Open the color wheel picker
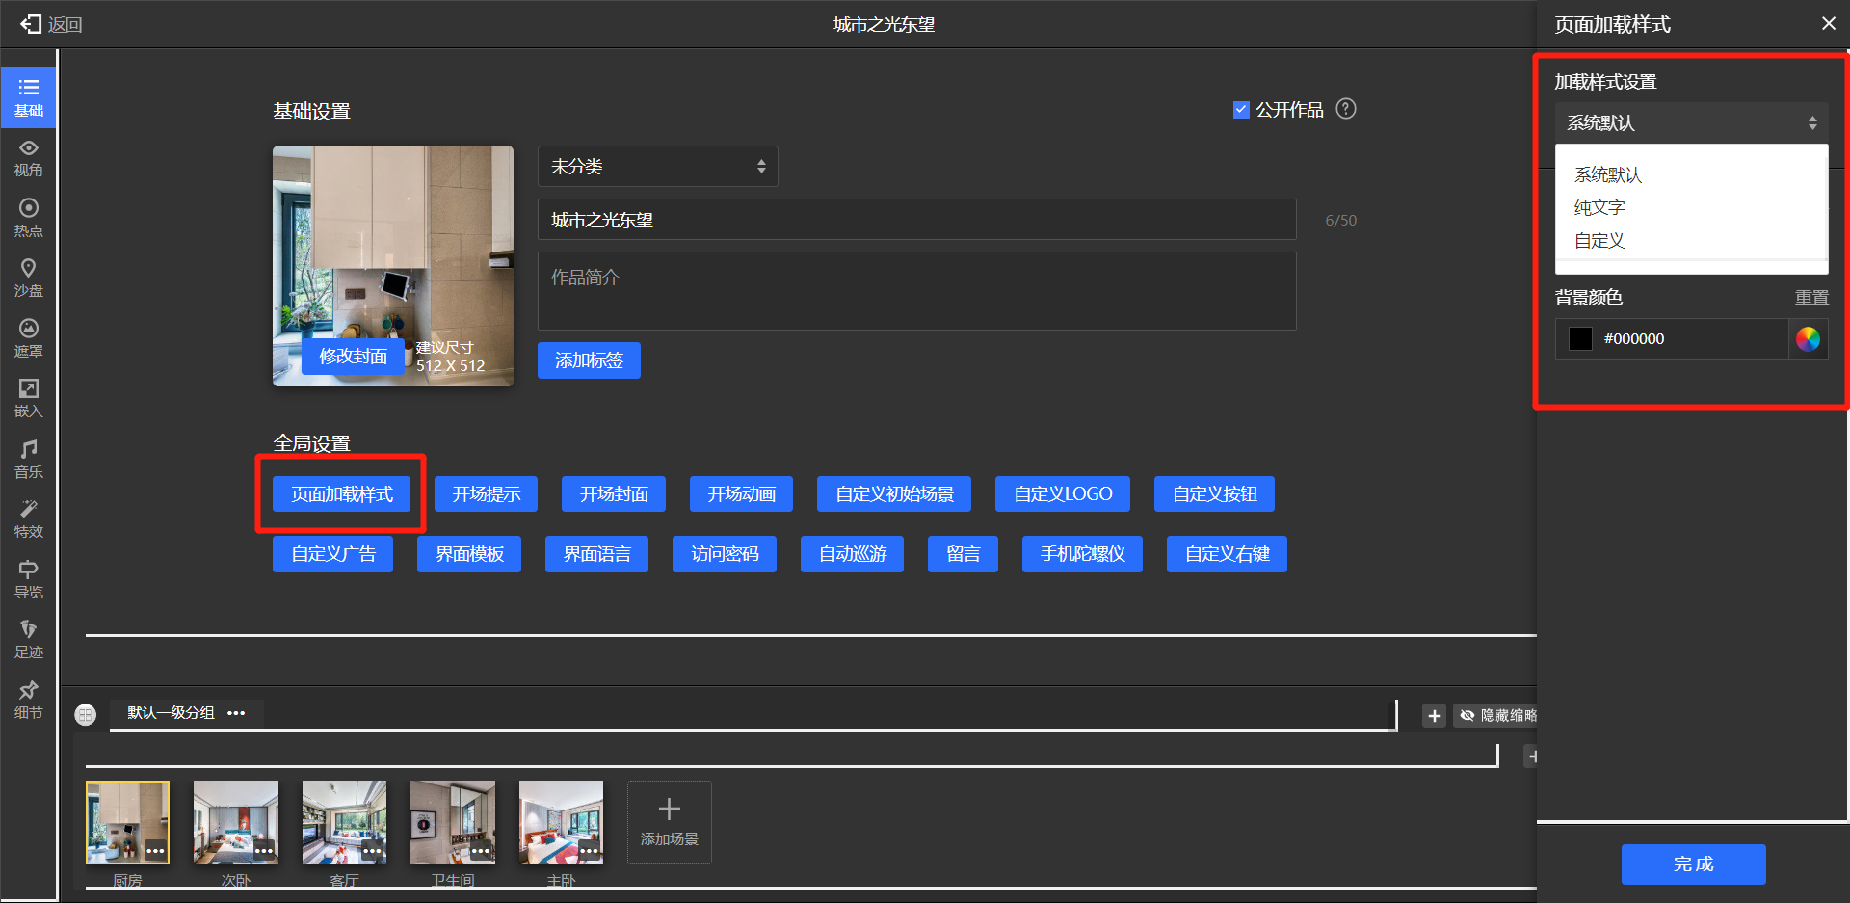The width and height of the screenshot is (1850, 903). point(1808,339)
